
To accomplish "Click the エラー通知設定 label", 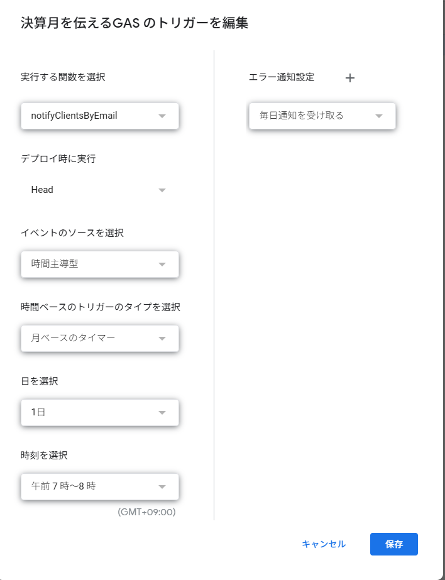I will [282, 77].
